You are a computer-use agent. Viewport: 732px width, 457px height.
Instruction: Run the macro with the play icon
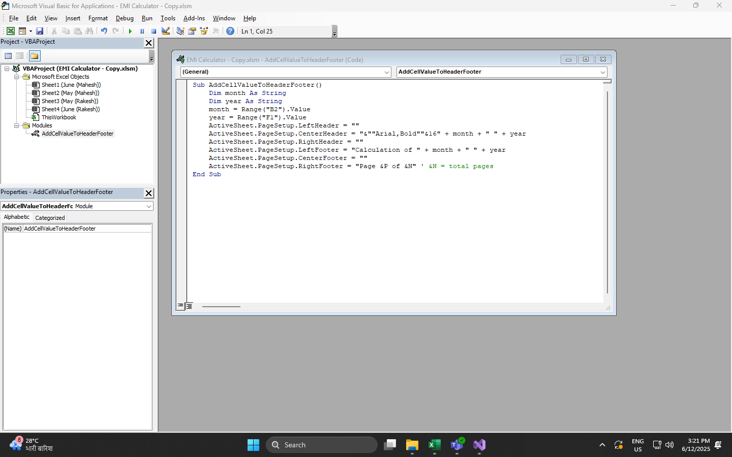tap(130, 31)
